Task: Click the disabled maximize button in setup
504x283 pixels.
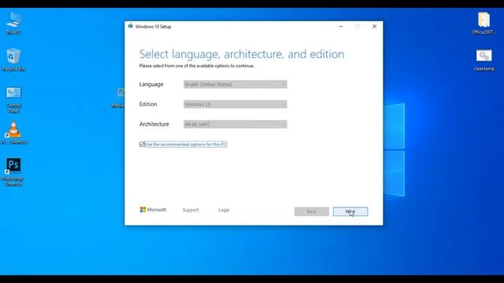Action: [358, 26]
